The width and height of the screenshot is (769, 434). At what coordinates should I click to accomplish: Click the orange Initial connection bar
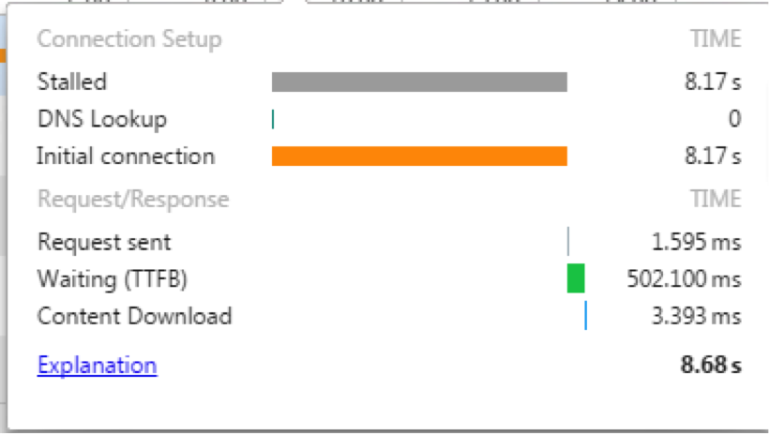click(419, 156)
